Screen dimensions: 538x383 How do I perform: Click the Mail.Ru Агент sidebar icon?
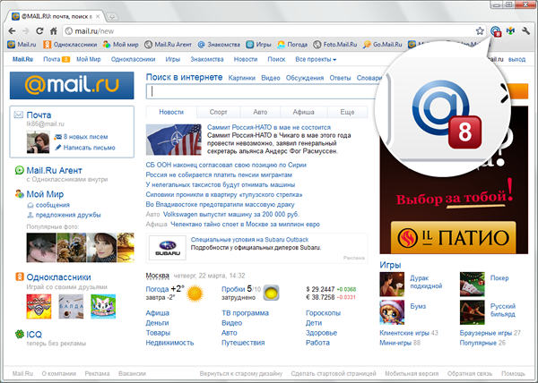point(19,170)
